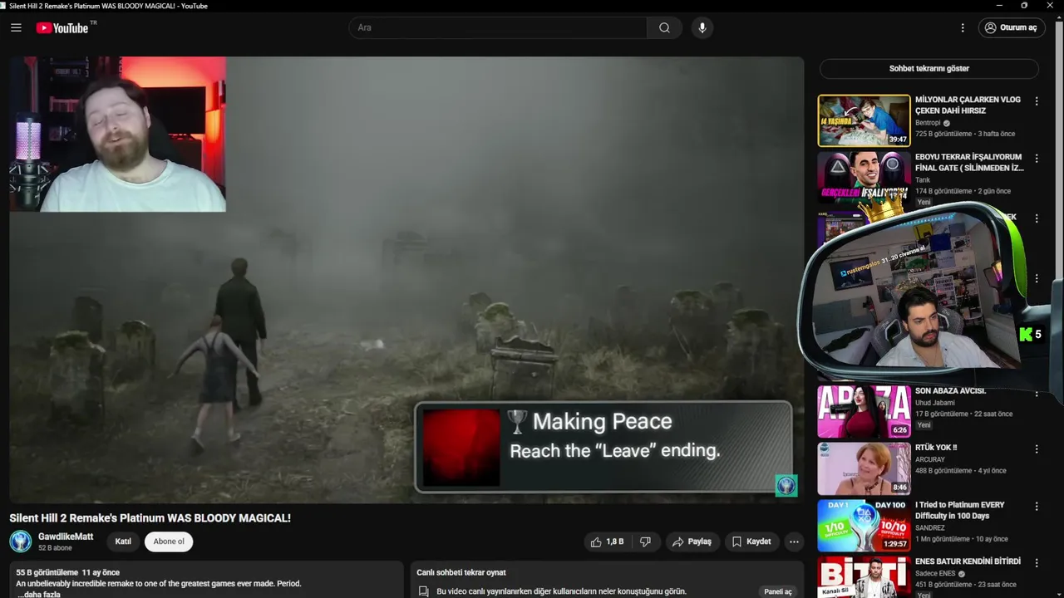Dislike the video with thumbs-down button
The height and width of the screenshot is (598, 1064).
(x=646, y=542)
